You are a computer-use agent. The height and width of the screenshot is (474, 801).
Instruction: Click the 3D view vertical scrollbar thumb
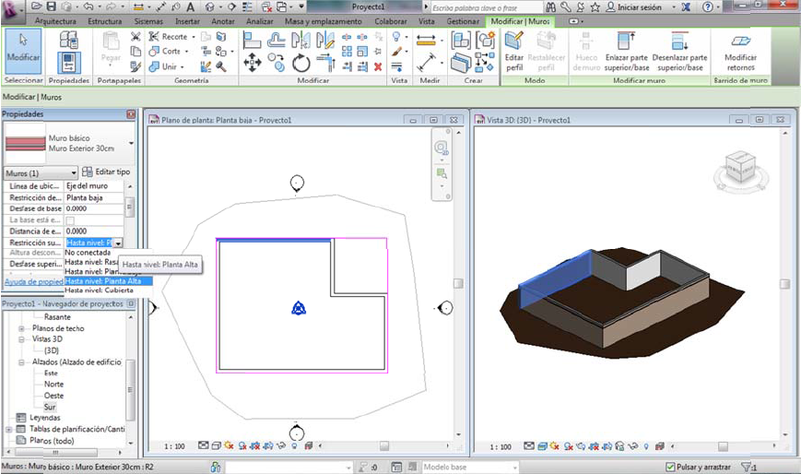pos(785,284)
